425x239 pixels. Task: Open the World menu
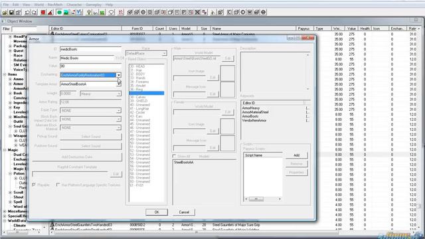[39, 5]
